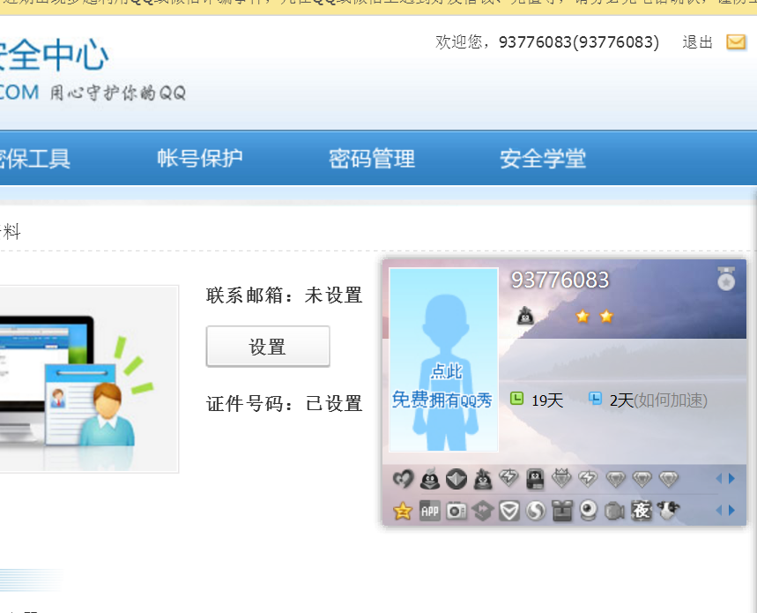Click the 设置 button under 联系邮箱

point(268,347)
